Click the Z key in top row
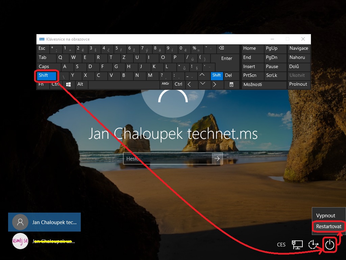The height and width of the screenshot is (260, 346). point(127,58)
